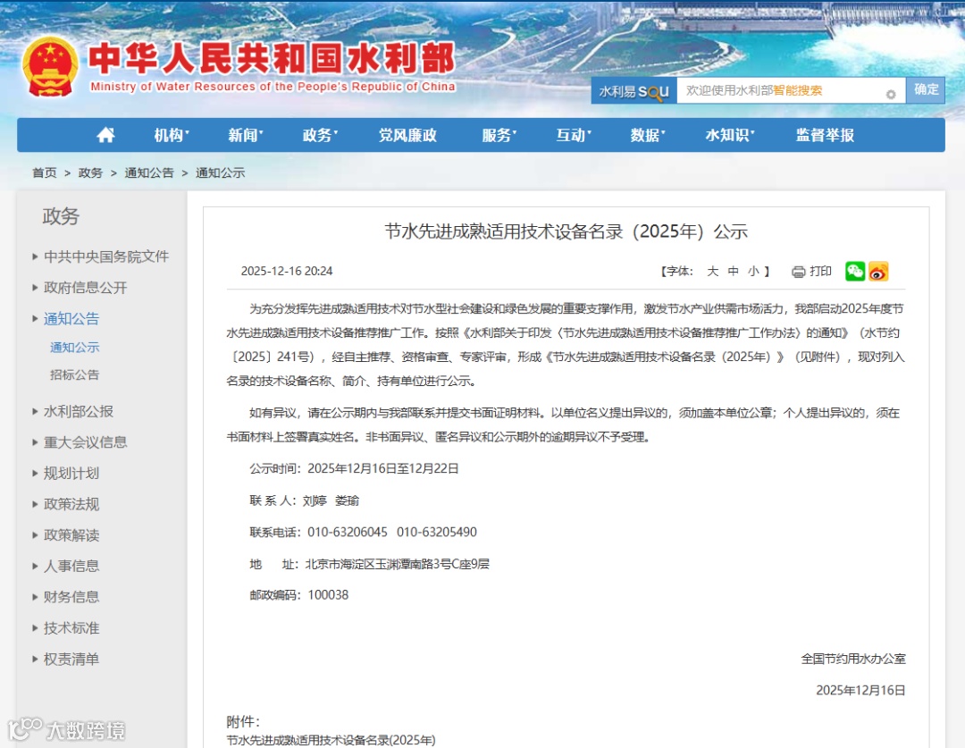Click address 北京市海淀区玉渊潭南路3号C座9层
The height and width of the screenshot is (748, 965).
click(398, 564)
